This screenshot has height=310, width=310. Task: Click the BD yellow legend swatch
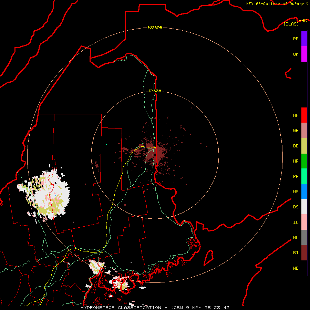pyautogui.click(x=304, y=146)
